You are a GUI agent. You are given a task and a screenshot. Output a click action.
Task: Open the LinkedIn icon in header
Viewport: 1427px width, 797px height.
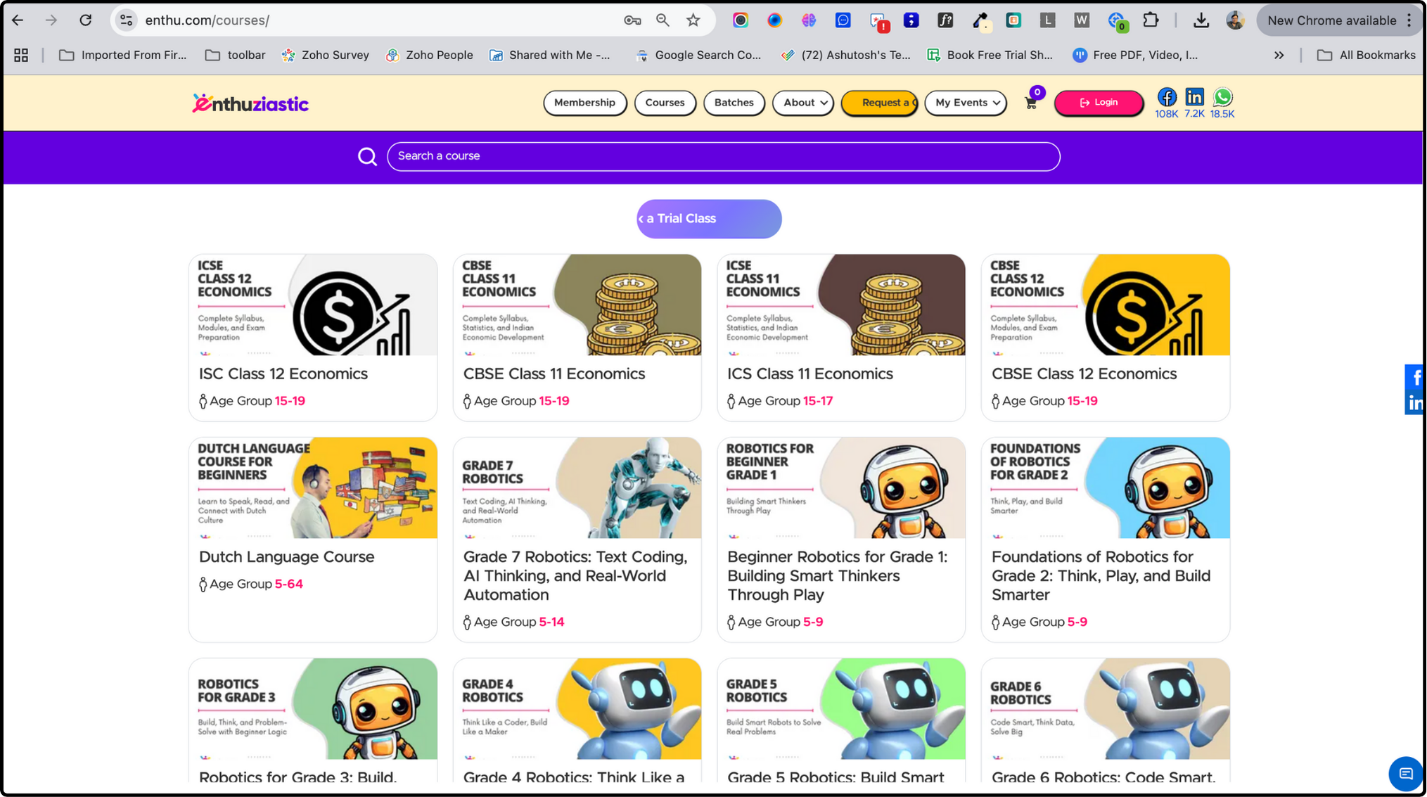(1194, 97)
